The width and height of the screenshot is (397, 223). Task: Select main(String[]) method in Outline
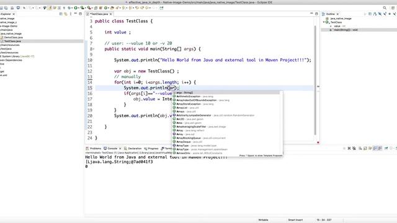[344, 30]
